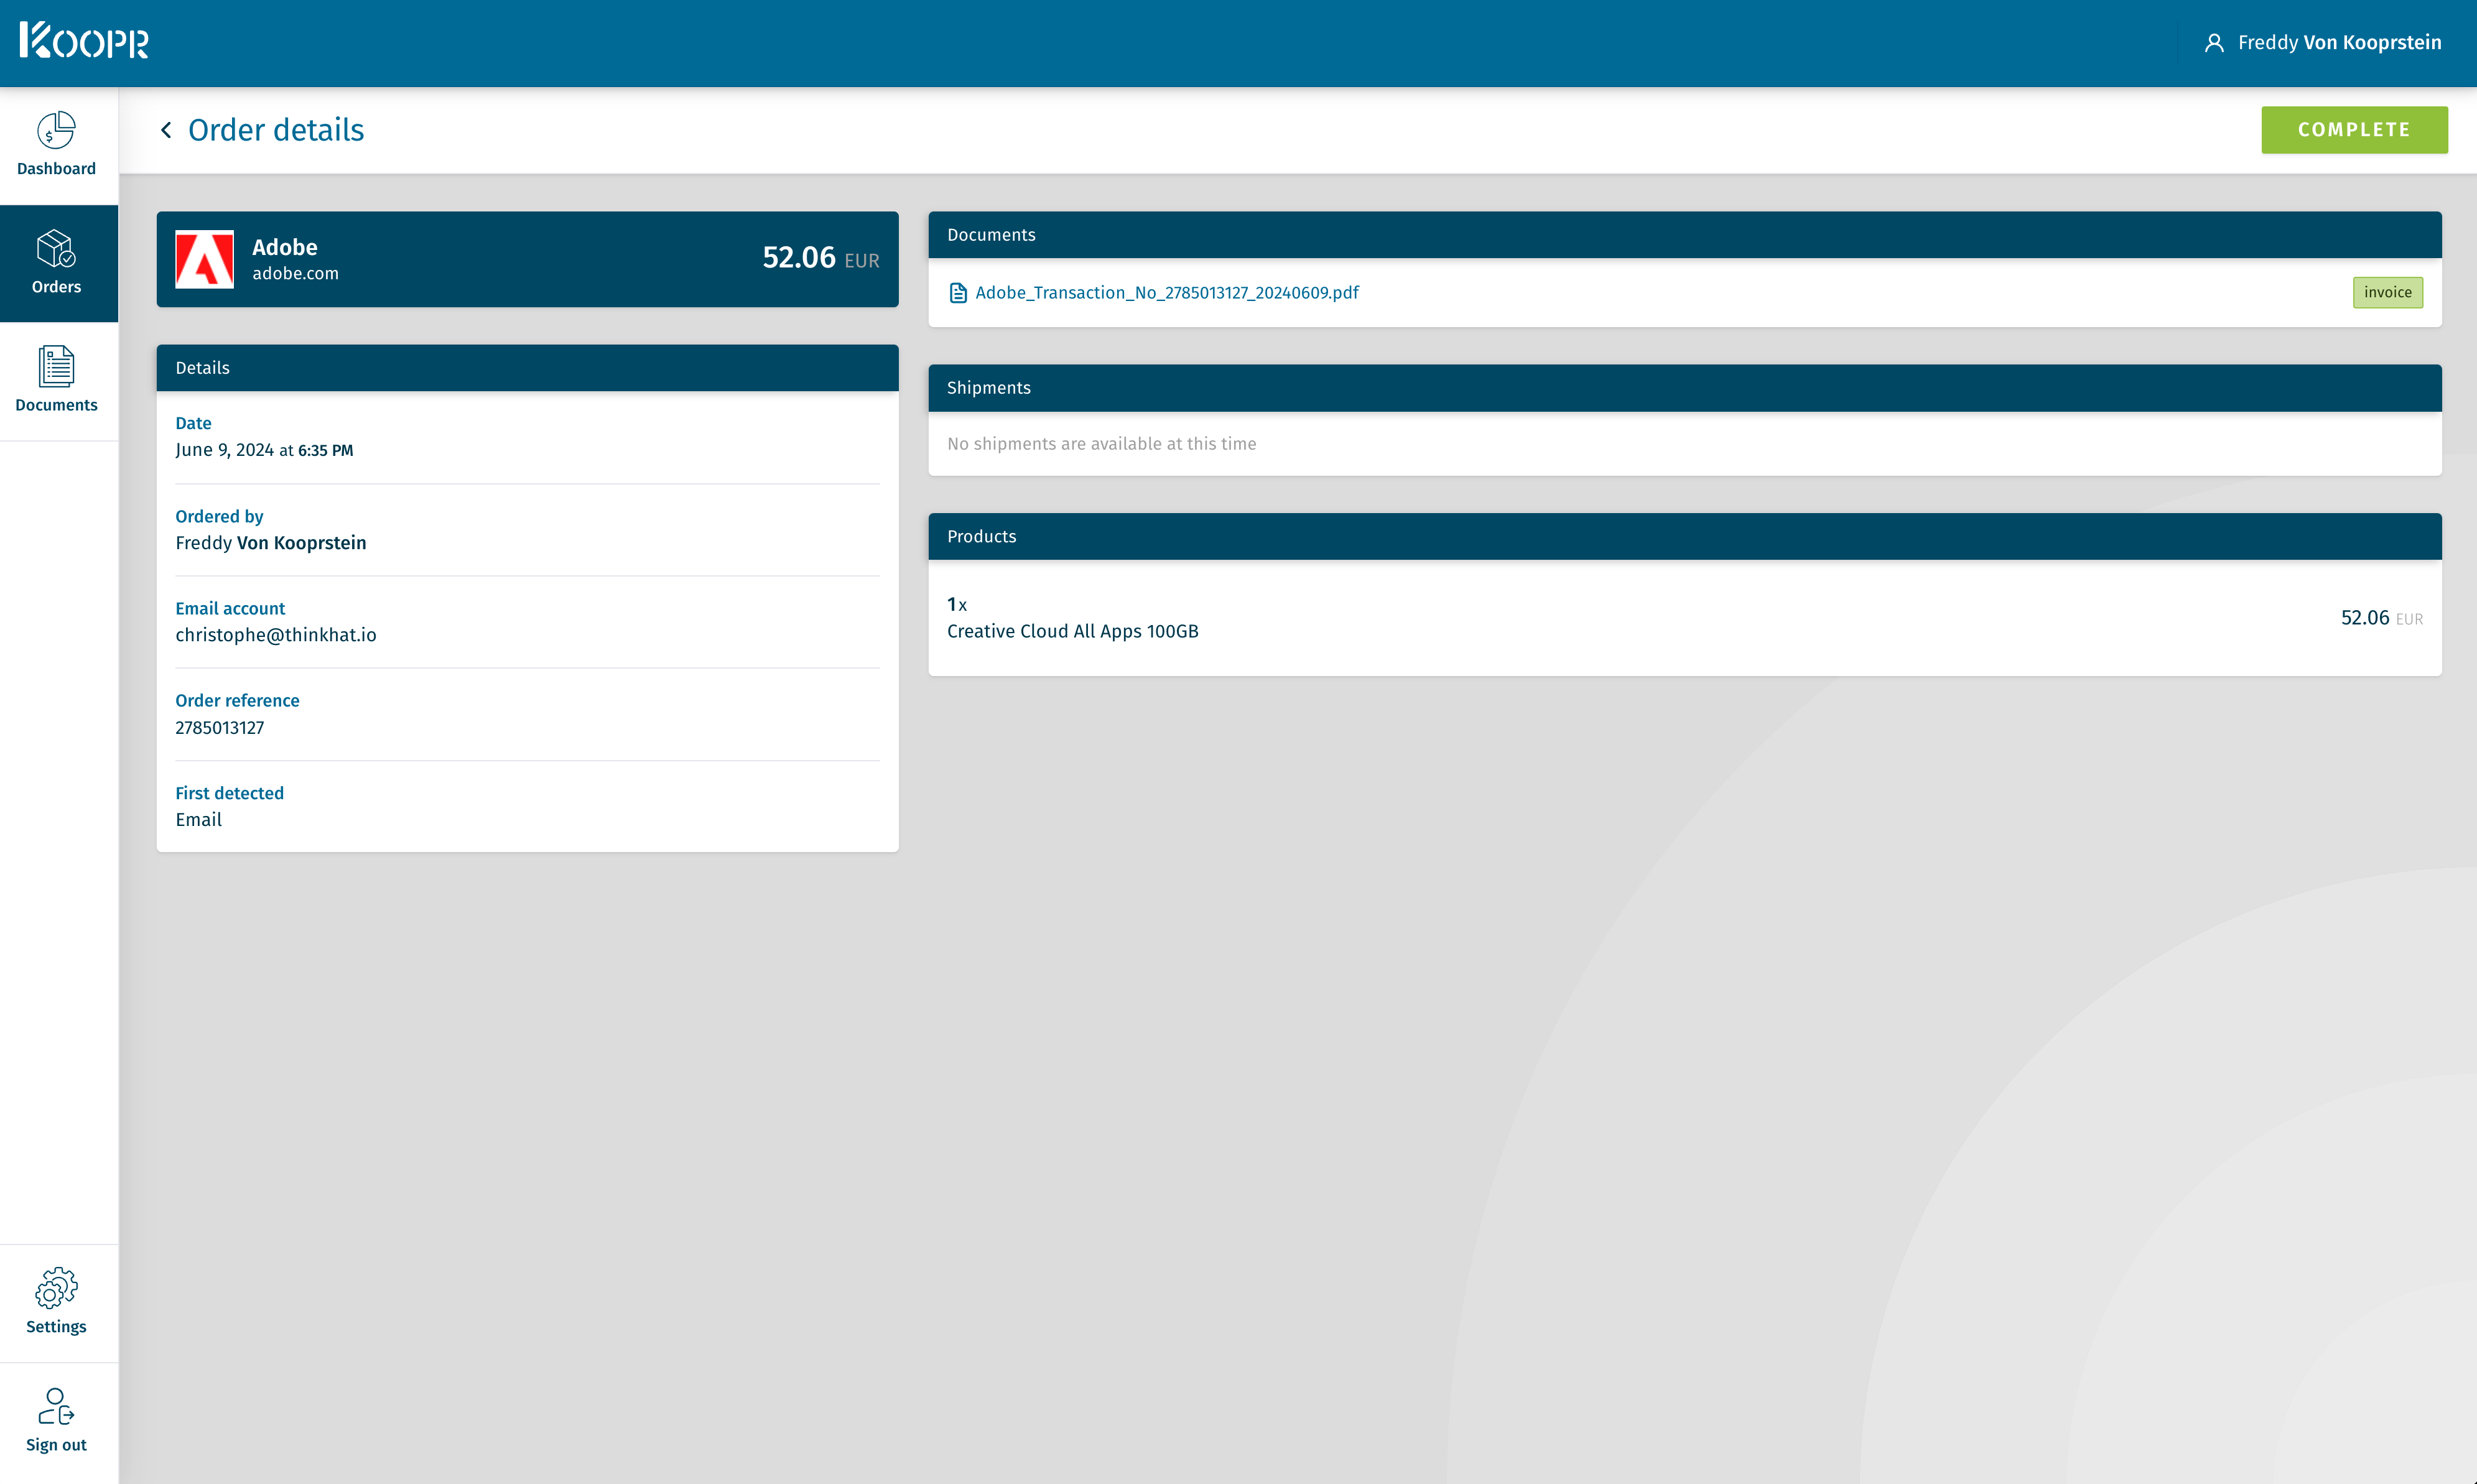
Task: Open the Dashboard pie chart icon
Action: pos(56,131)
